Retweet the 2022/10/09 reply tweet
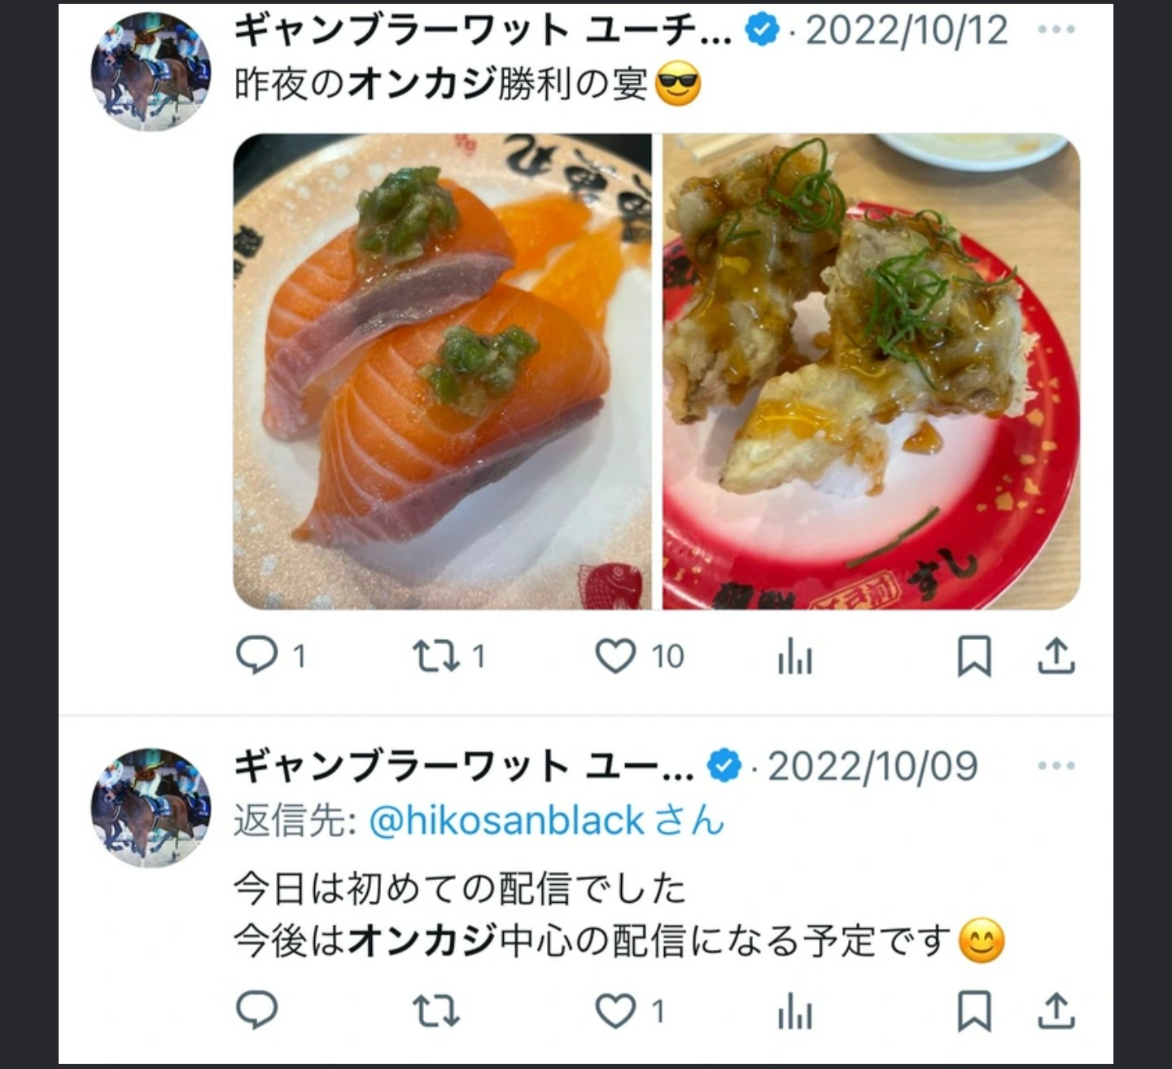The width and height of the screenshot is (1172, 1069). coord(436,1011)
